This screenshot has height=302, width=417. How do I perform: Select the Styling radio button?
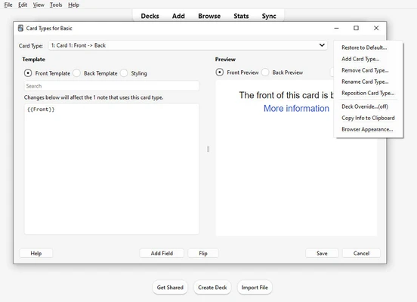(124, 73)
